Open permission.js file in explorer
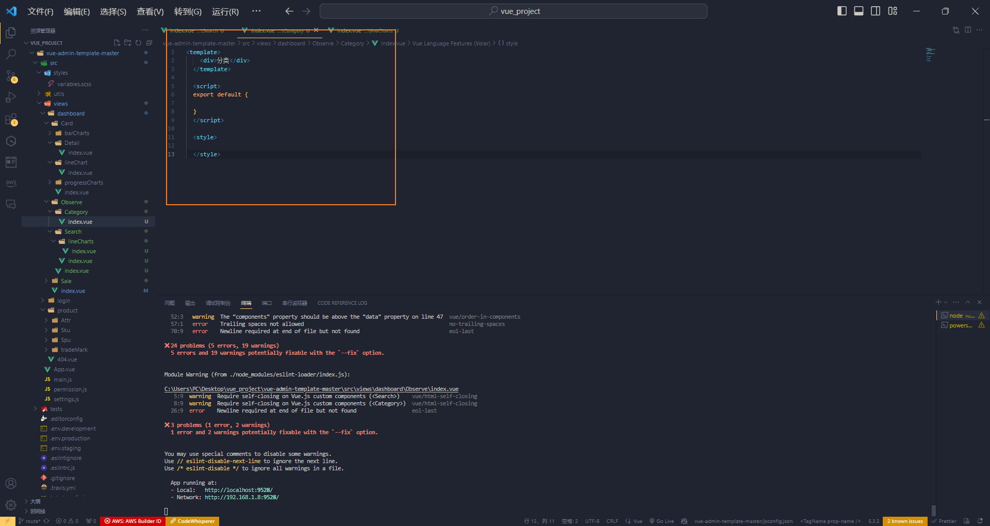Screen dimensions: 990x526 [x=70, y=389]
